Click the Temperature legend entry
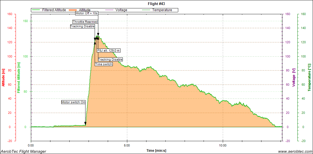Screen dimensions: 313x154 [157, 10]
